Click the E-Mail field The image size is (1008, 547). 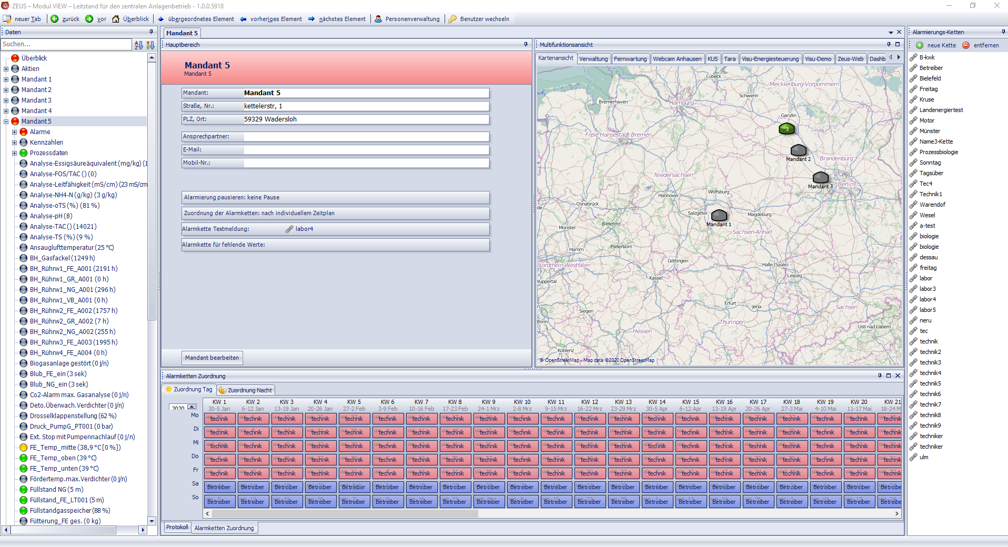click(x=366, y=150)
